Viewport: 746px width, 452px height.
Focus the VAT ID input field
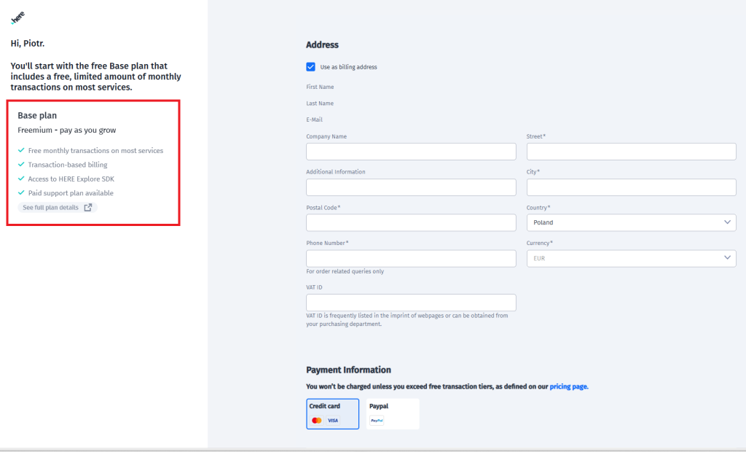(411, 303)
